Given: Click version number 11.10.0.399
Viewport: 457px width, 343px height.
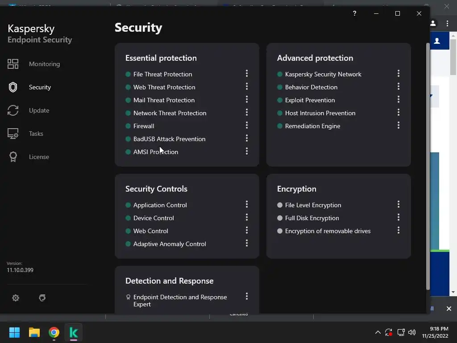Looking at the screenshot, I should click(x=20, y=270).
